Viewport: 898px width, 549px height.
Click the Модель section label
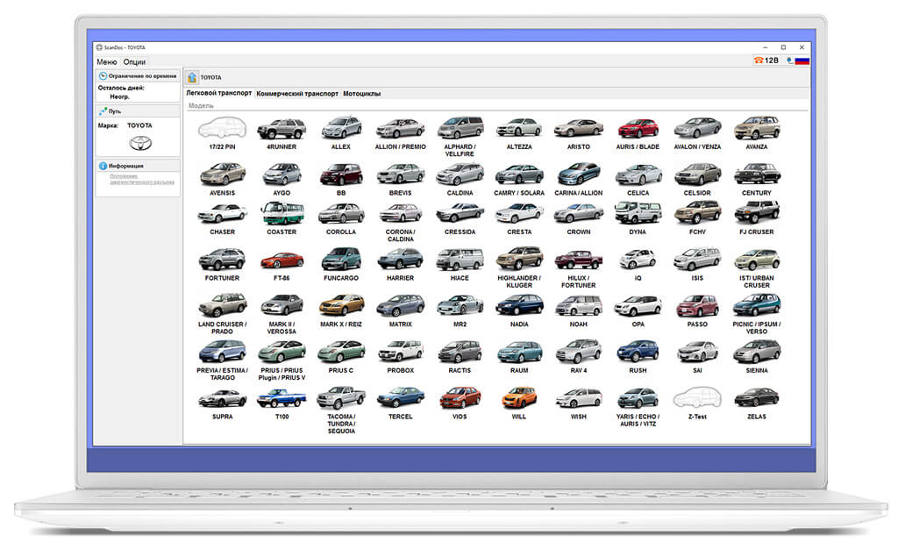coord(201,106)
